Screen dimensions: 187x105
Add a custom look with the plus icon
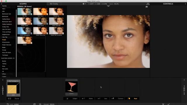(x=14, y=58)
